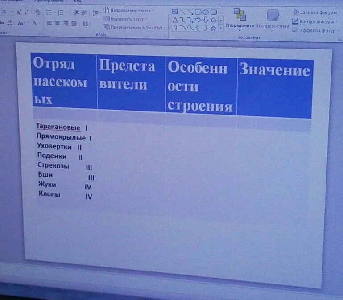Open the Направление текста dropdown
The height and width of the screenshot is (300, 343).
click(x=129, y=10)
